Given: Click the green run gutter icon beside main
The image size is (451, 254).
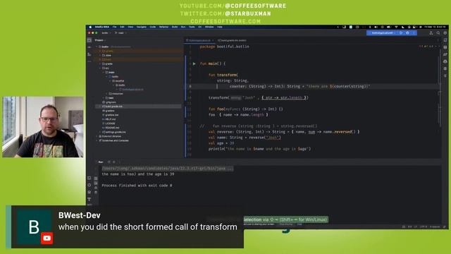Looking at the screenshot, I should (194, 64).
